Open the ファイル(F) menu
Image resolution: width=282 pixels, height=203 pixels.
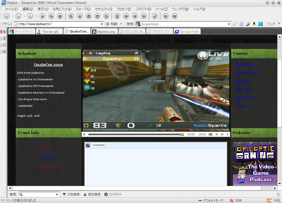coord(11,9)
